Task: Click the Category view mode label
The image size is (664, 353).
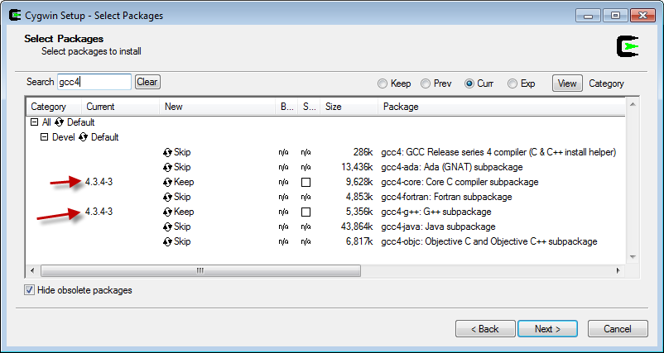Action: tap(606, 83)
